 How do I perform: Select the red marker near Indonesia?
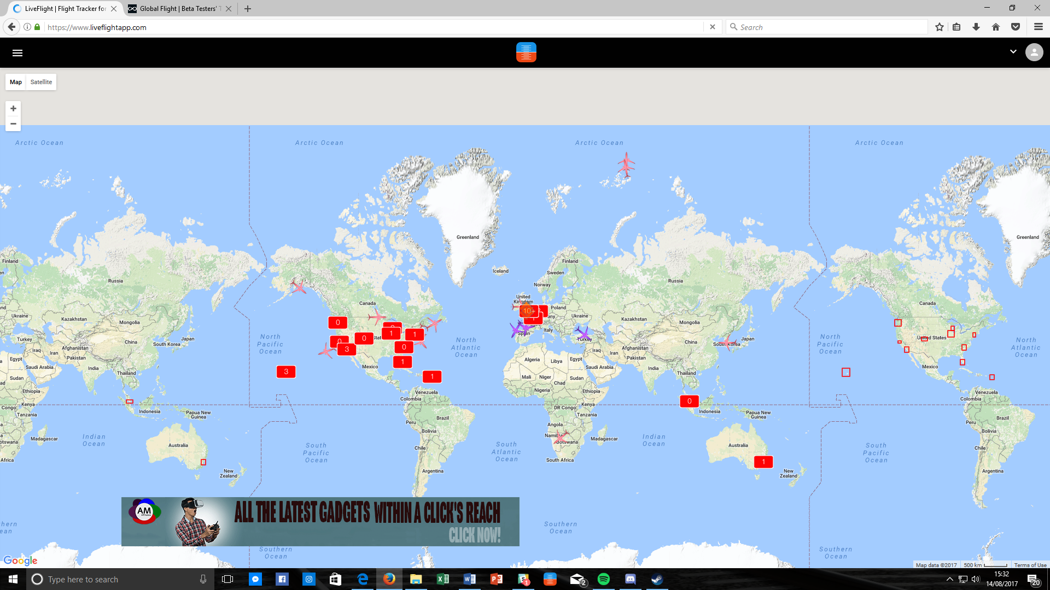[689, 402]
